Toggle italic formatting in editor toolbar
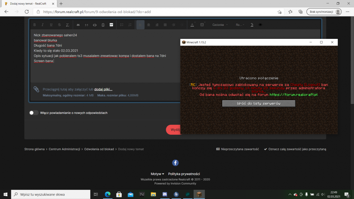This screenshot has height=199, width=354. coord(42,25)
